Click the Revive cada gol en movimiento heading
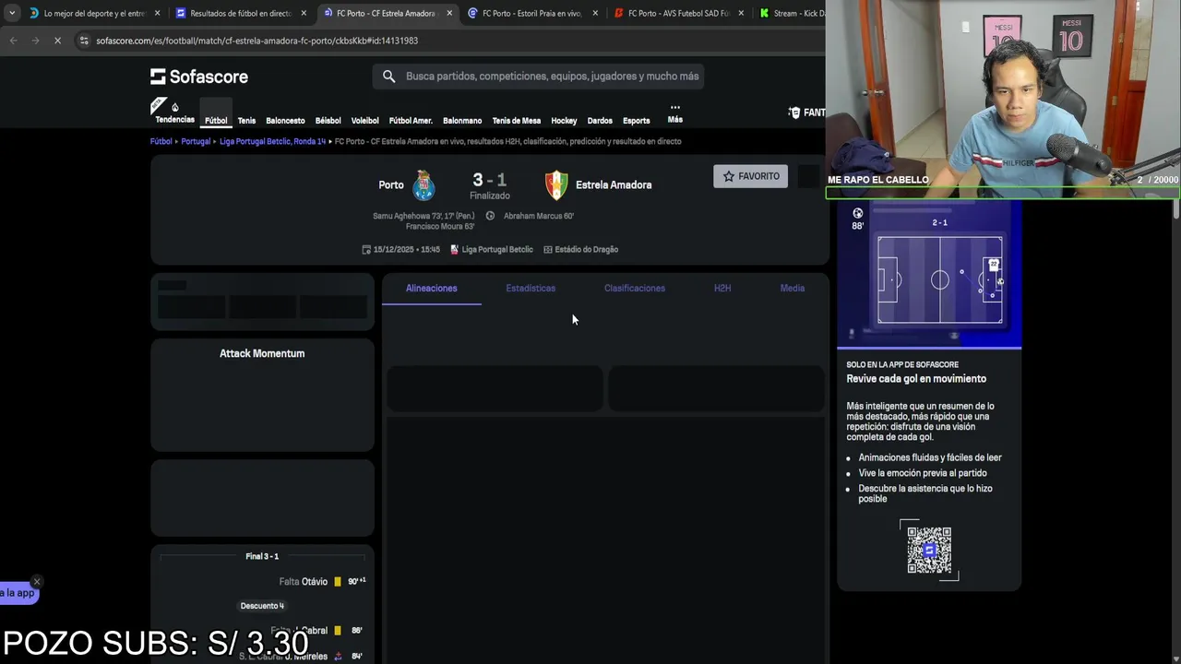The width and height of the screenshot is (1181, 664). (x=916, y=379)
